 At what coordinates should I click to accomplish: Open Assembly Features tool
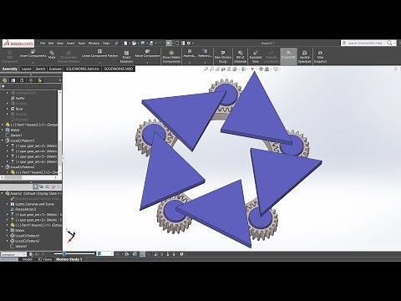[x=190, y=54]
